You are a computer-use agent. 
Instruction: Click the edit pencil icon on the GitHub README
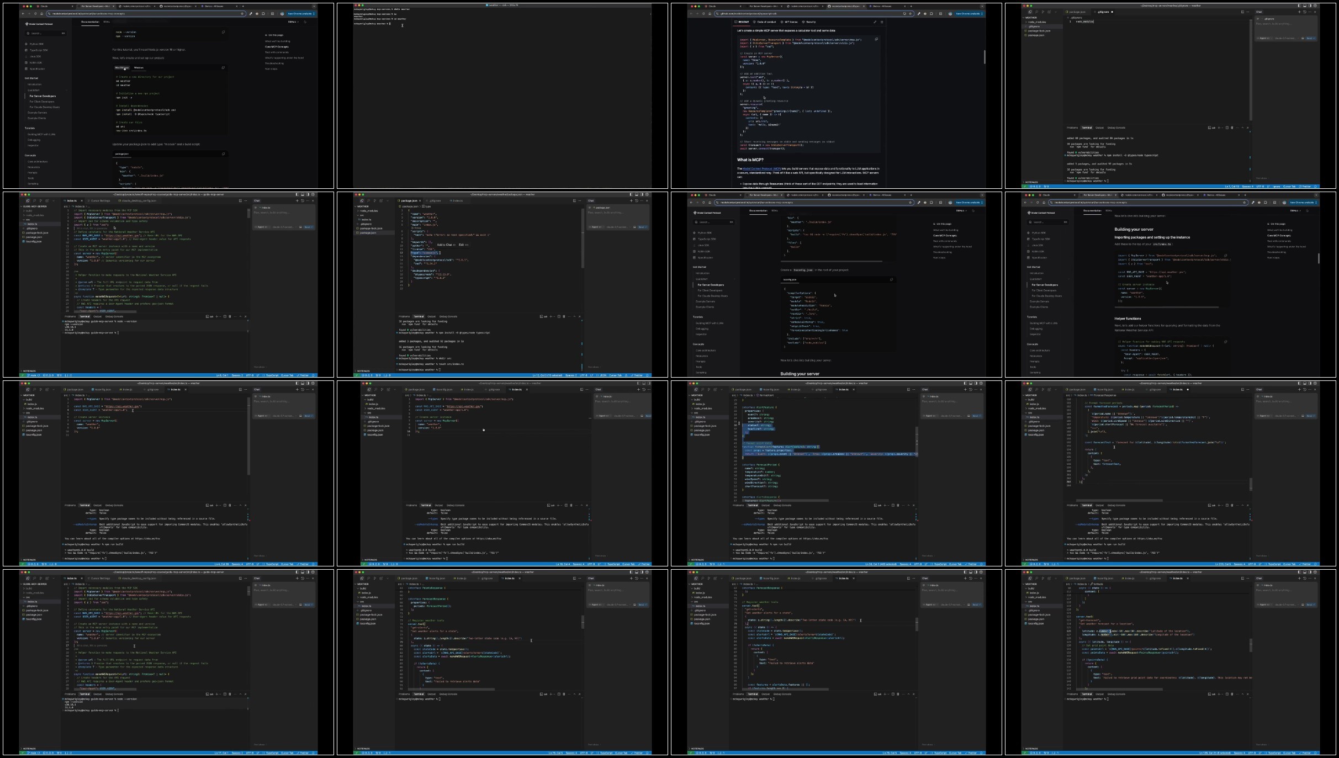[875, 22]
